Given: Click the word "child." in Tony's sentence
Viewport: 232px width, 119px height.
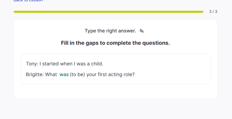Looking at the screenshot, I should (97, 64).
